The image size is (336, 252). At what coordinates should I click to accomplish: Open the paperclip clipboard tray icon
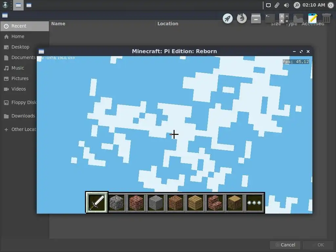277,5
